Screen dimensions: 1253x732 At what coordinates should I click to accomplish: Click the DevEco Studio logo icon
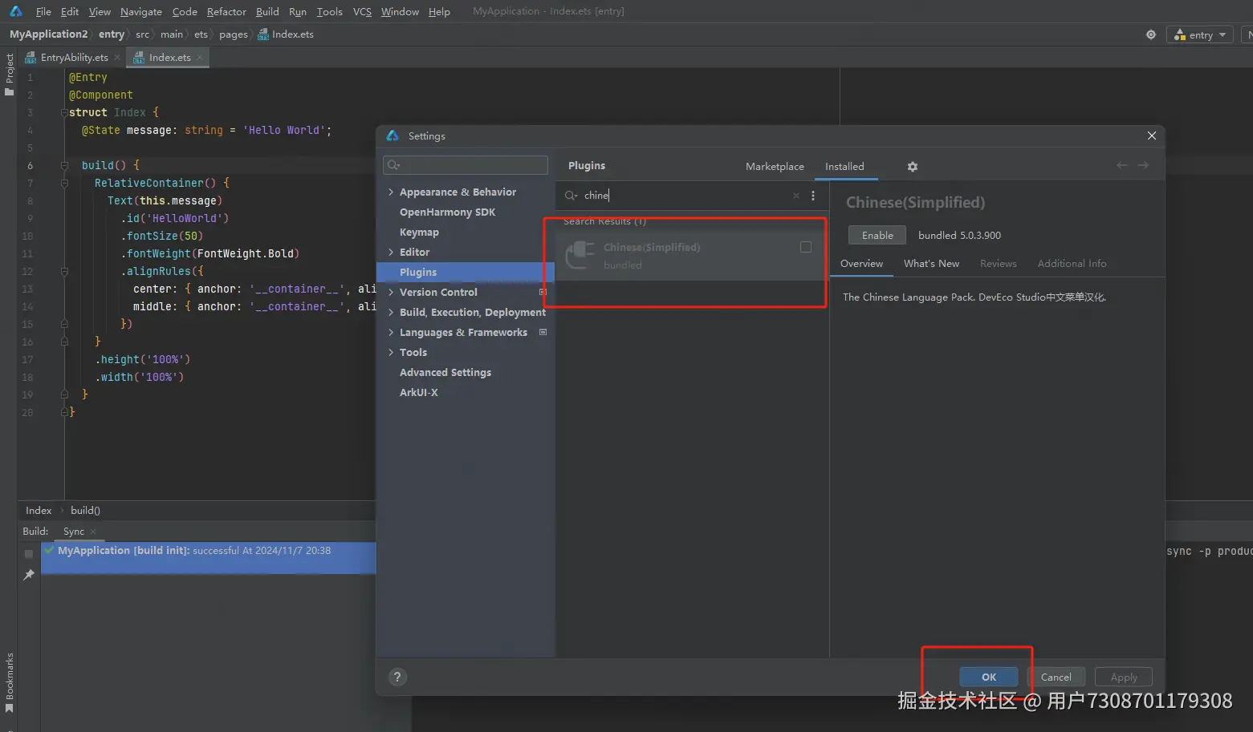(x=16, y=11)
